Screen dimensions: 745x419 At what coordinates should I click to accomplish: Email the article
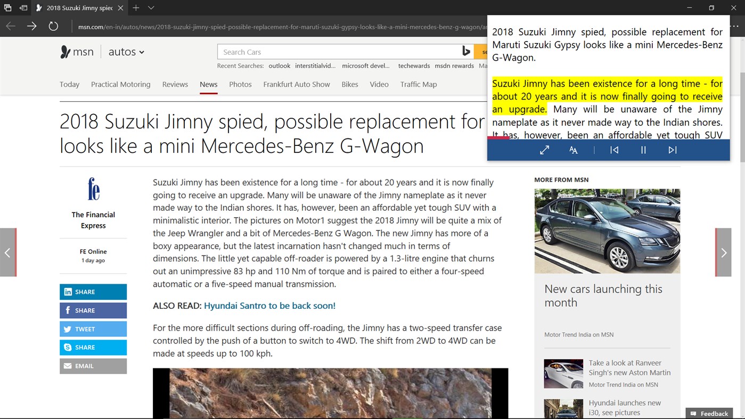[93, 366]
